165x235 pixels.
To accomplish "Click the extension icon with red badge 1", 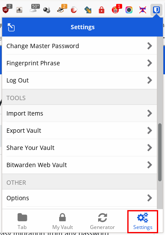I will 115,10.
